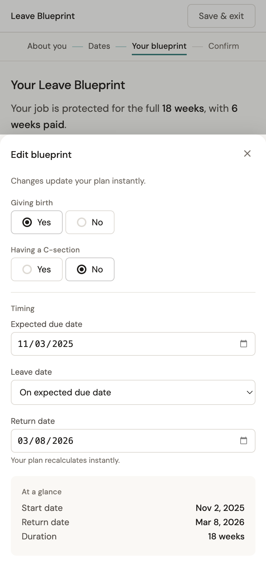The image size is (266, 577).
Task: Click the Leave date dropdown chevron
Action: [x=249, y=392]
